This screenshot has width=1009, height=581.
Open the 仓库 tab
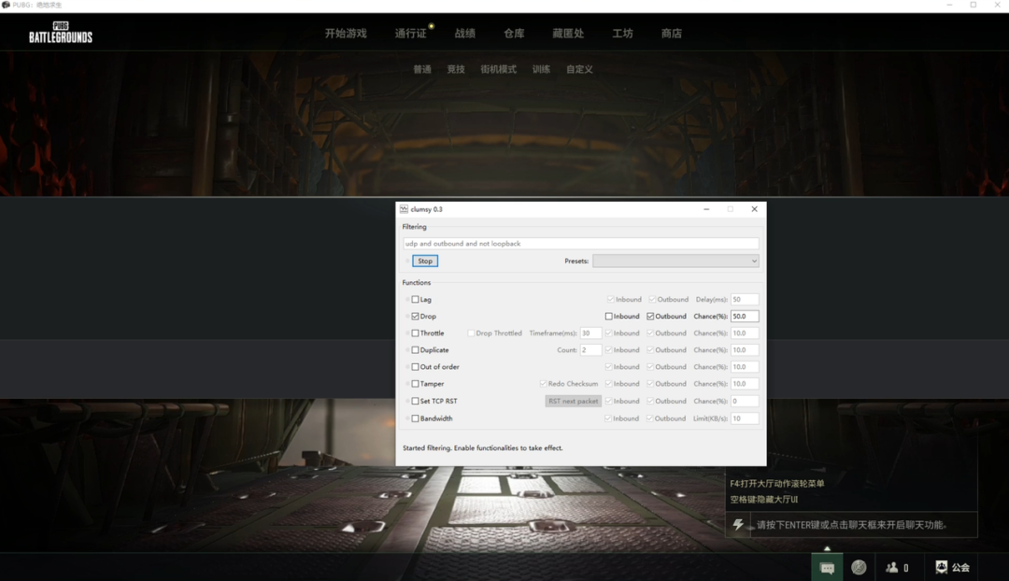pyautogui.click(x=514, y=33)
